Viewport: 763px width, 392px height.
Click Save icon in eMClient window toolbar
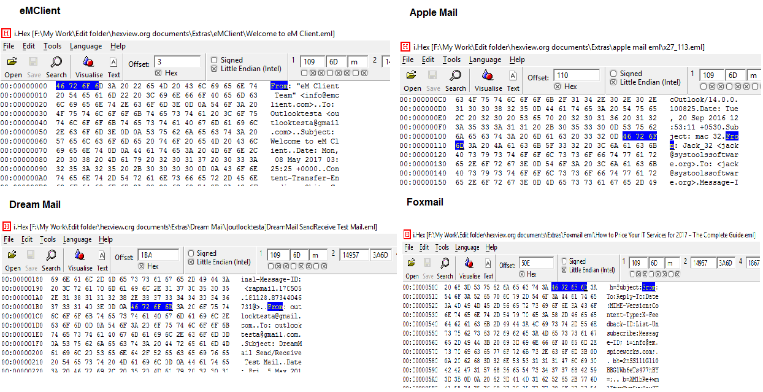pos(33,61)
